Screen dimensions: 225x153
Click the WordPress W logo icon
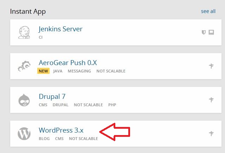(x=24, y=134)
